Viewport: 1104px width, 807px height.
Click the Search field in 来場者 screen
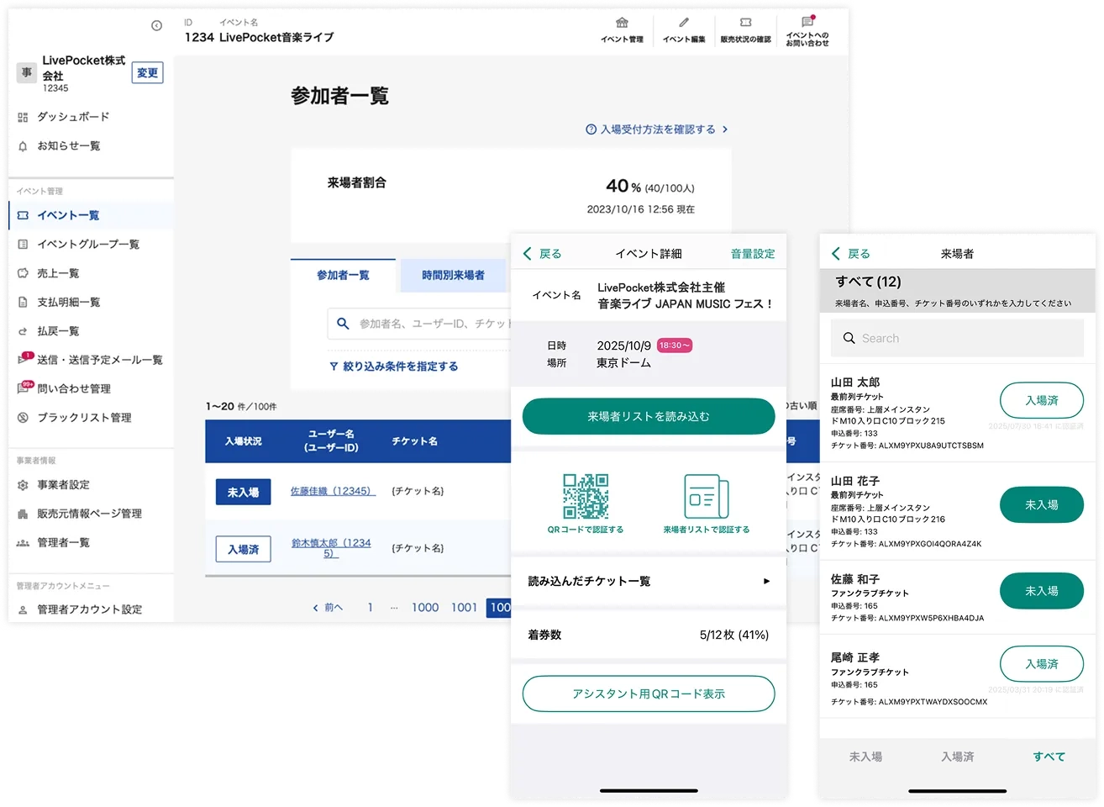point(957,338)
